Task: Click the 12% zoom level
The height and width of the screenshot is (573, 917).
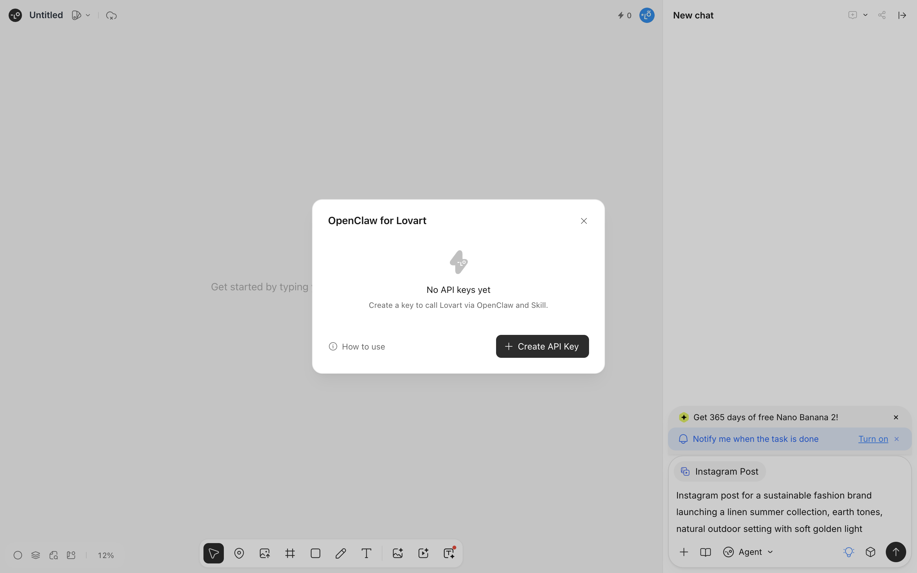Action: [106, 555]
